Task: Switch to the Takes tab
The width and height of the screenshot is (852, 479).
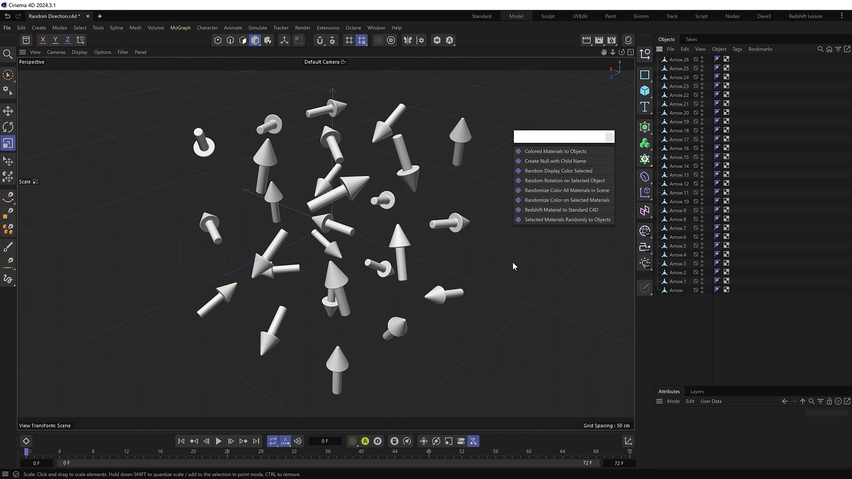Action: [x=691, y=39]
